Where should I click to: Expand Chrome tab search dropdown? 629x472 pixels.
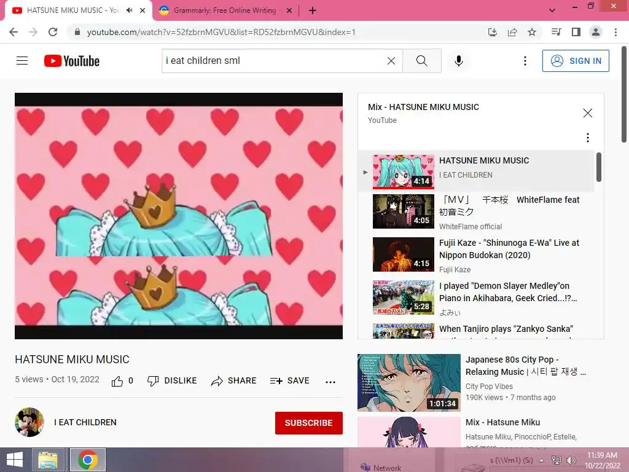552,10
